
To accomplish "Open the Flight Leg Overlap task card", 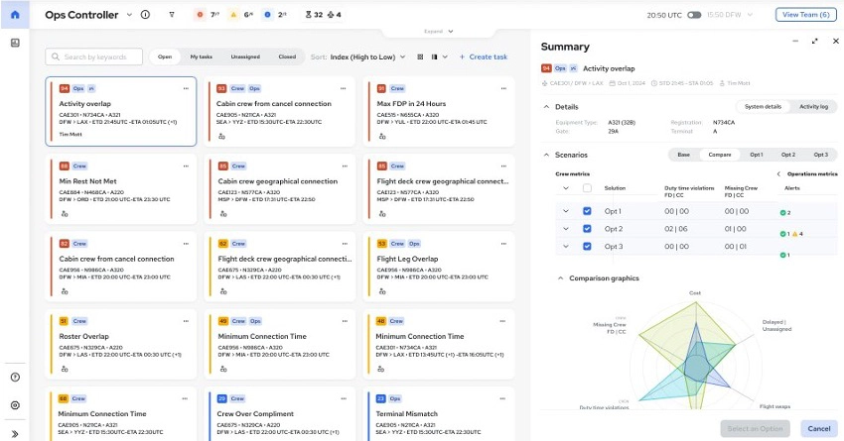I will pos(439,267).
